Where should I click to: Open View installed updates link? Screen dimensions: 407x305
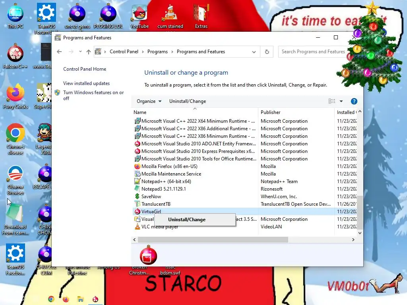86,83
